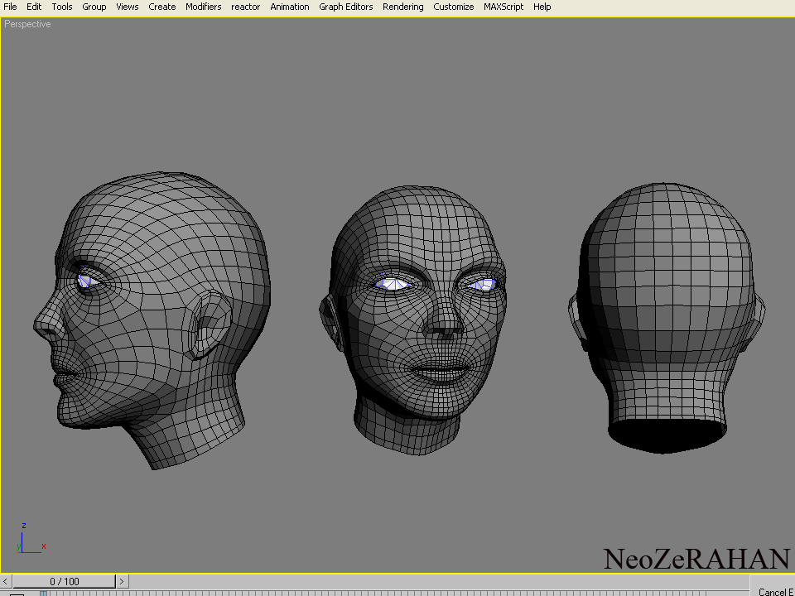Open the Animation menu
The width and height of the screenshot is (795, 596).
coord(290,7)
